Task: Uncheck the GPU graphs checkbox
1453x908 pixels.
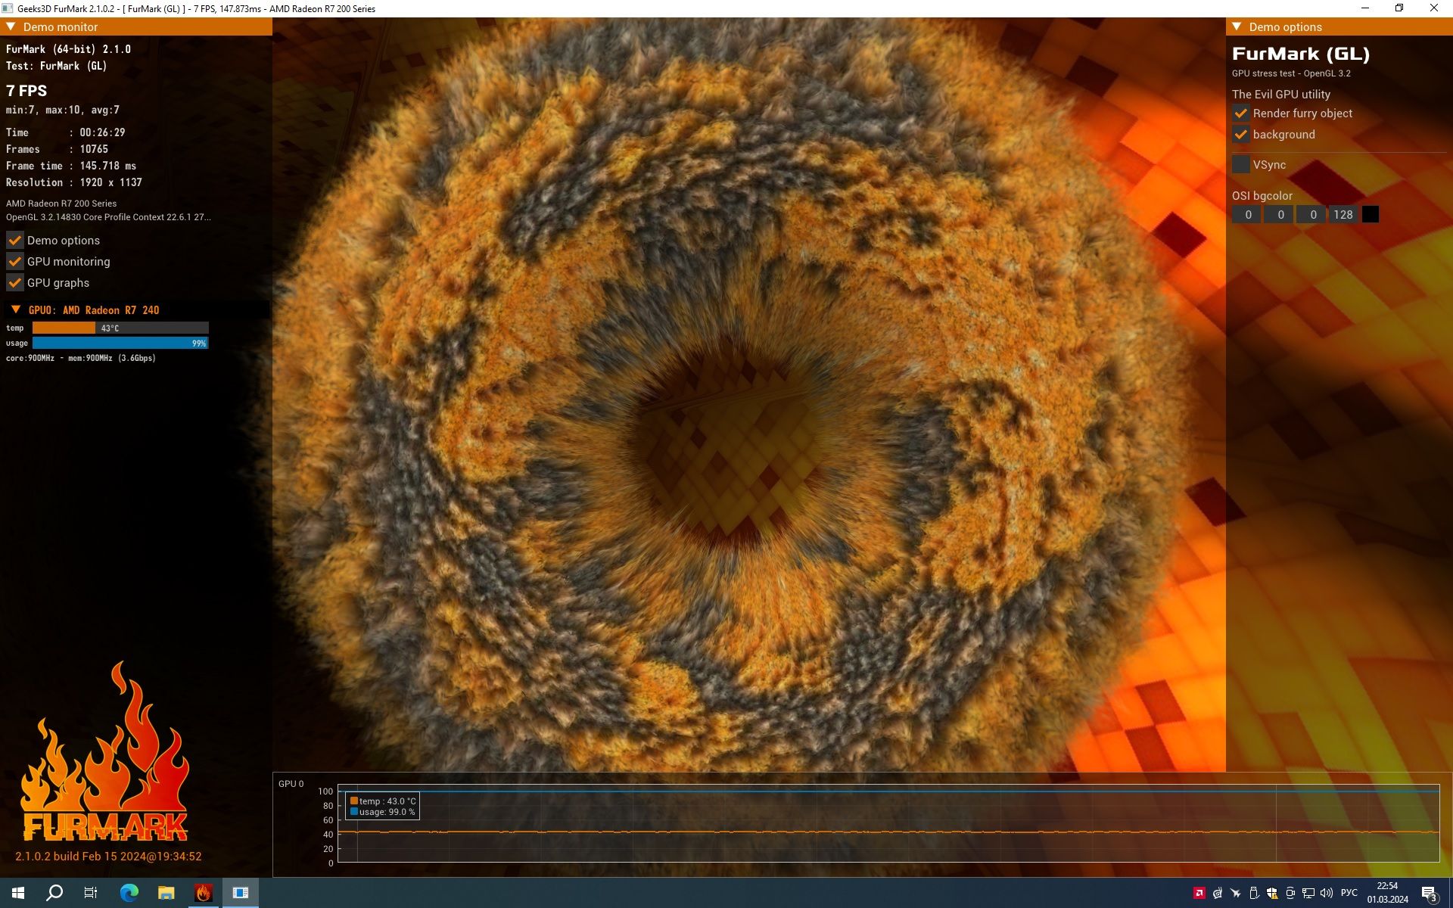Action: coord(14,282)
